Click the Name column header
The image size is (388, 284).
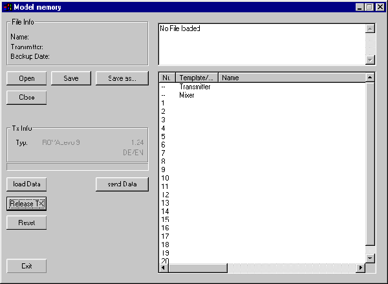pyautogui.click(x=291, y=78)
